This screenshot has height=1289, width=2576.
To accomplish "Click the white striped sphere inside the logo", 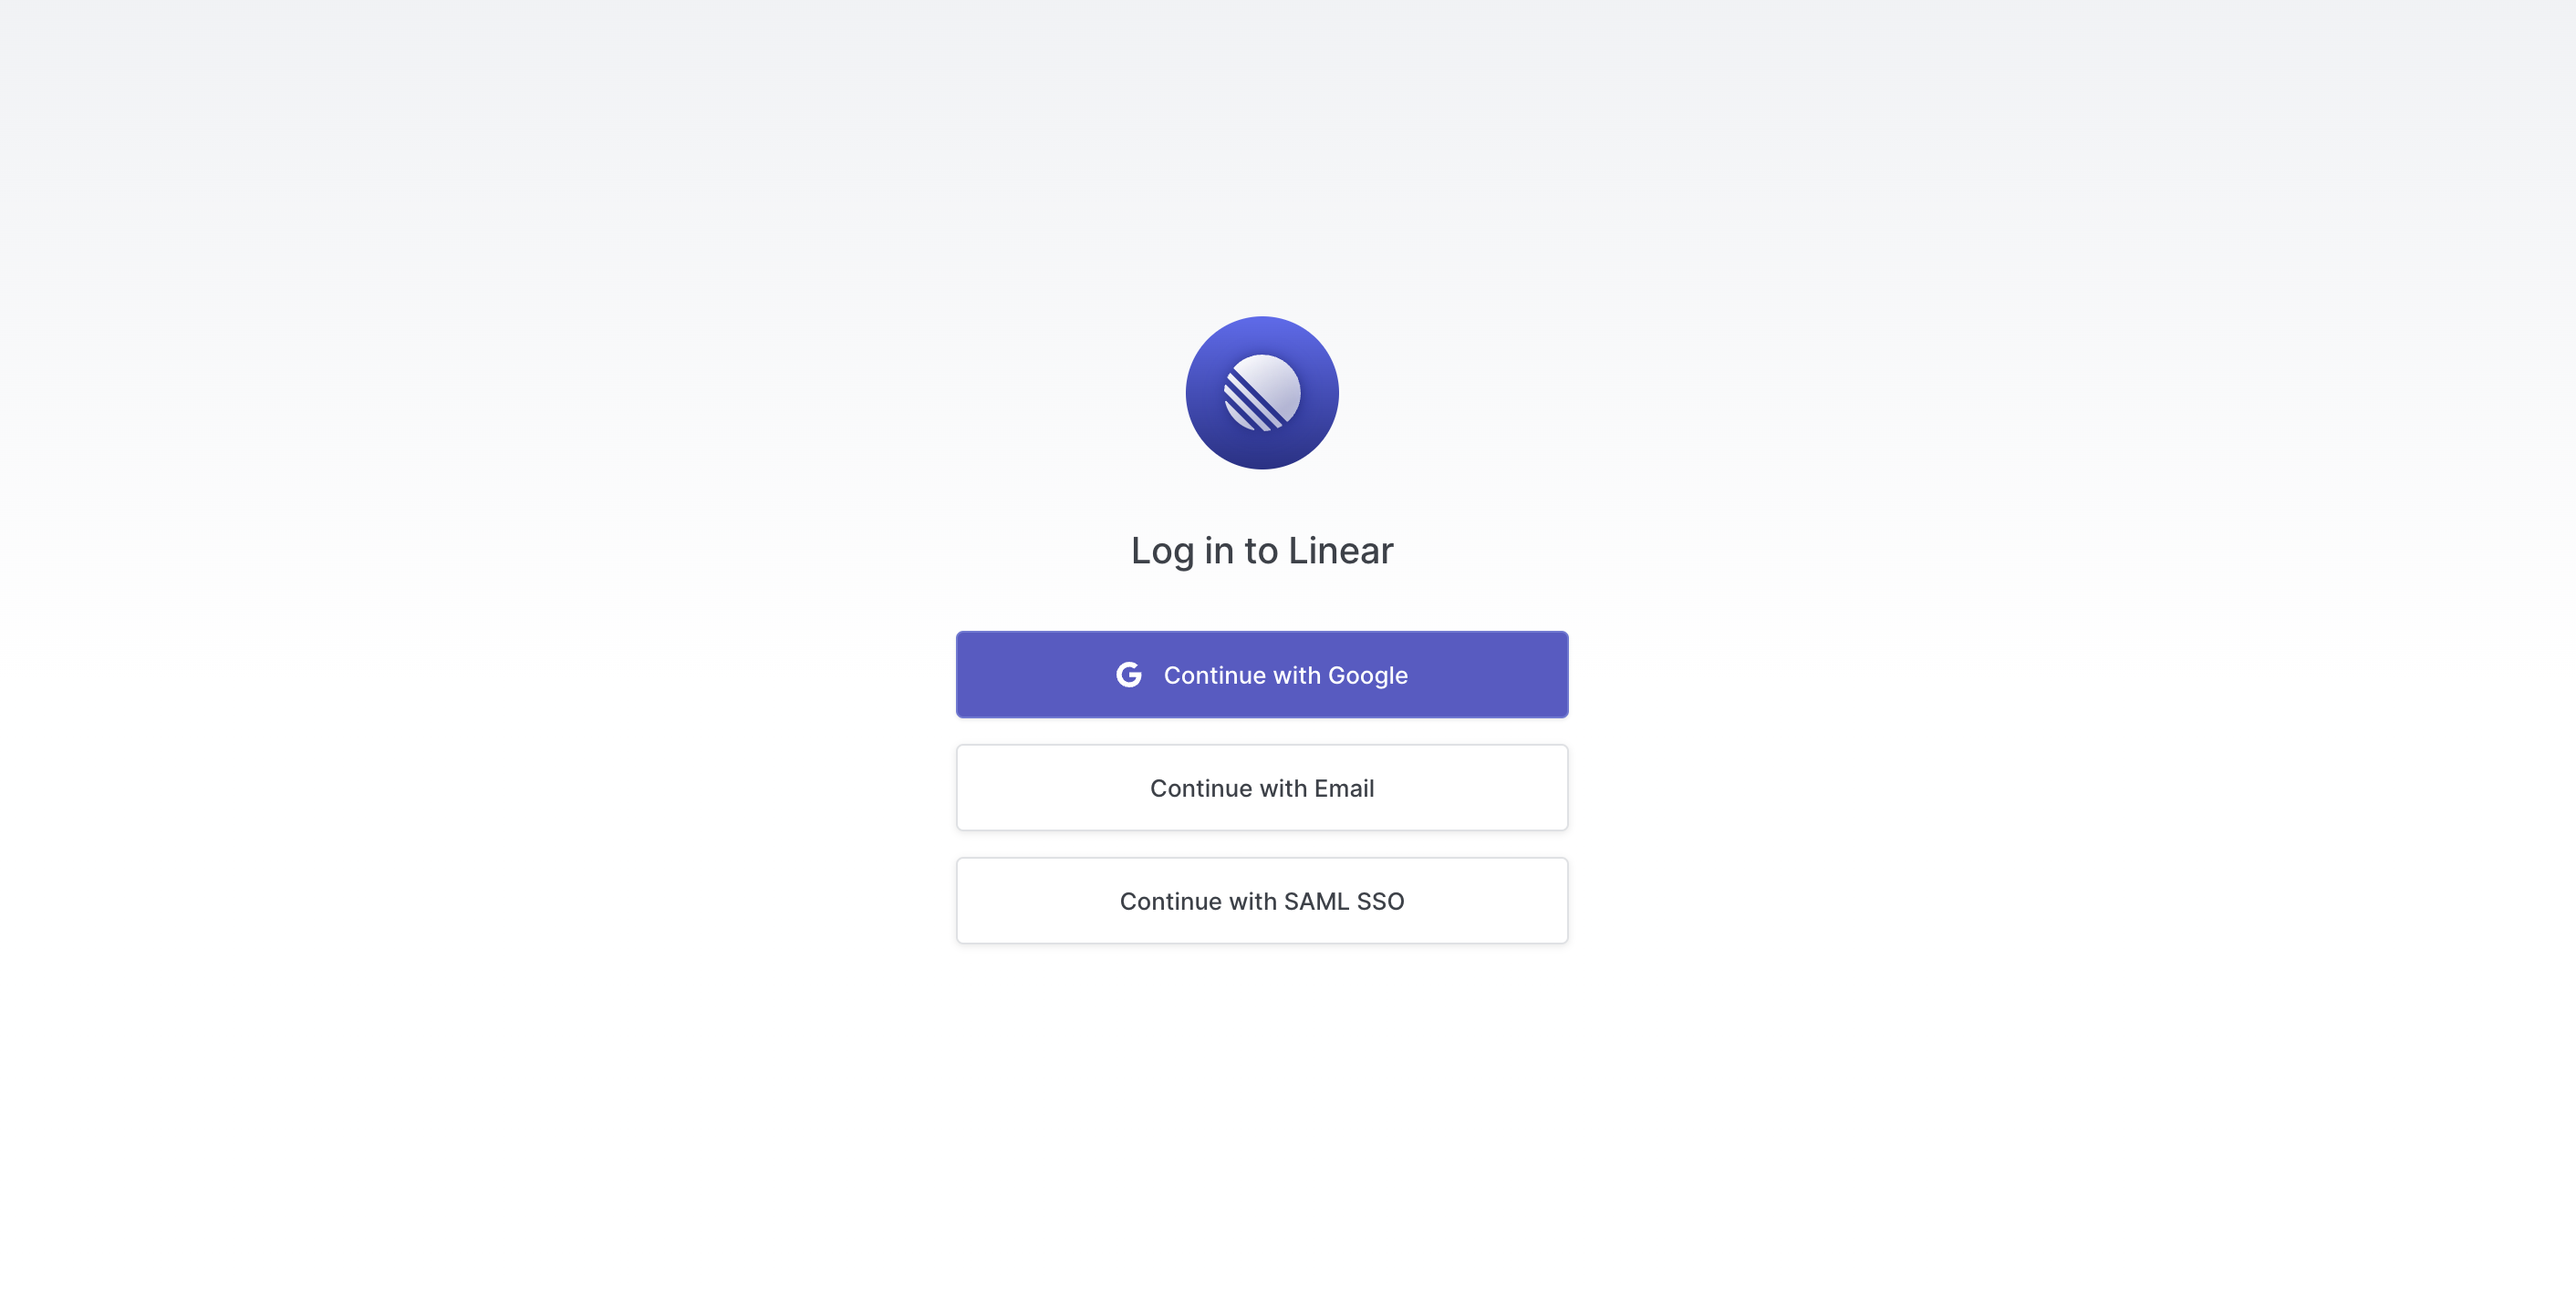I will (1262, 393).
